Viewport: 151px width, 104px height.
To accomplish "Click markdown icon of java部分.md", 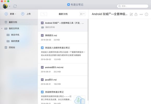I will (42, 80).
